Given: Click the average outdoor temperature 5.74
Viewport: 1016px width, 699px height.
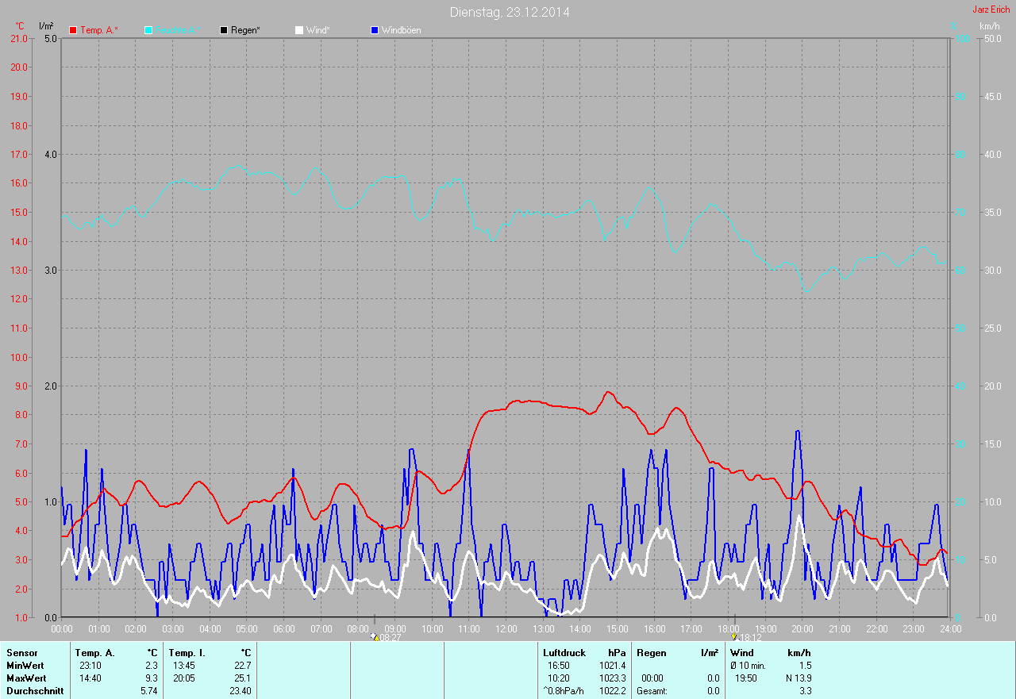Looking at the screenshot, I should point(149,690).
